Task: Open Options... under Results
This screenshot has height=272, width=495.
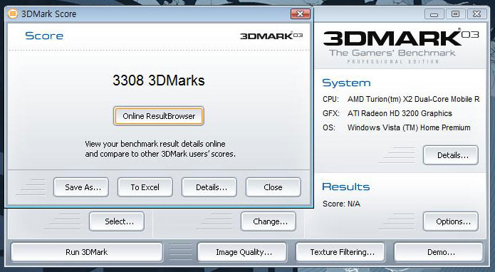Action: pos(451,221)
